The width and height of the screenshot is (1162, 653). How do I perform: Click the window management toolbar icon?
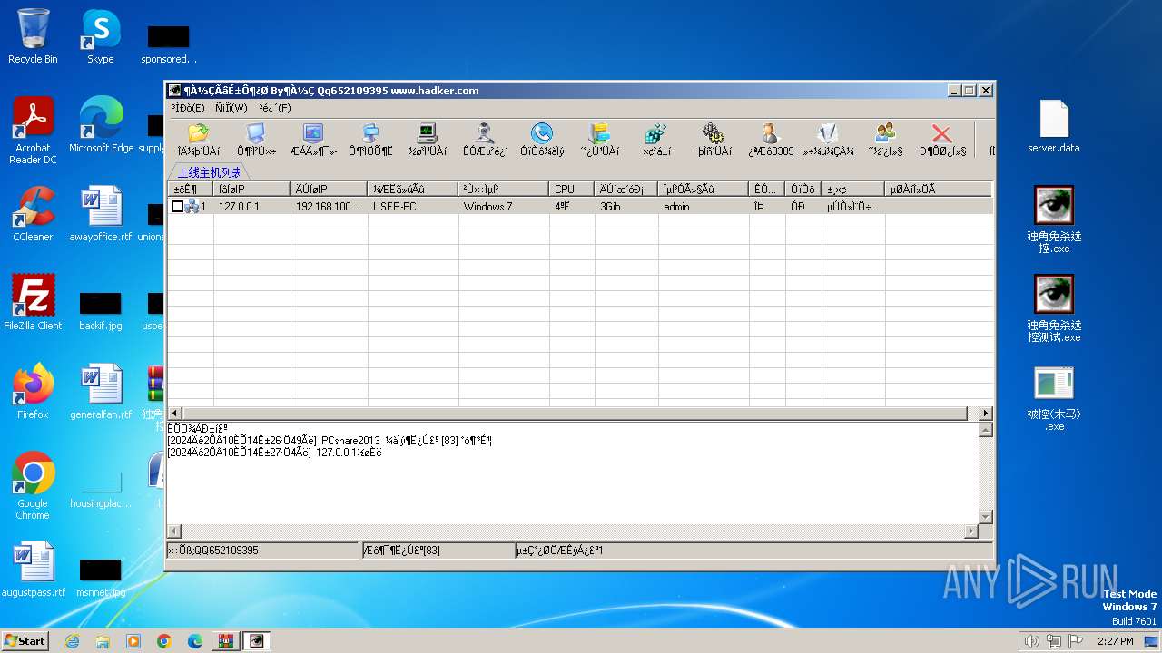(x=599, y=140)
